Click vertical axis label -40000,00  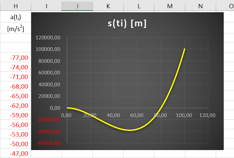click(x=48, y=132)
